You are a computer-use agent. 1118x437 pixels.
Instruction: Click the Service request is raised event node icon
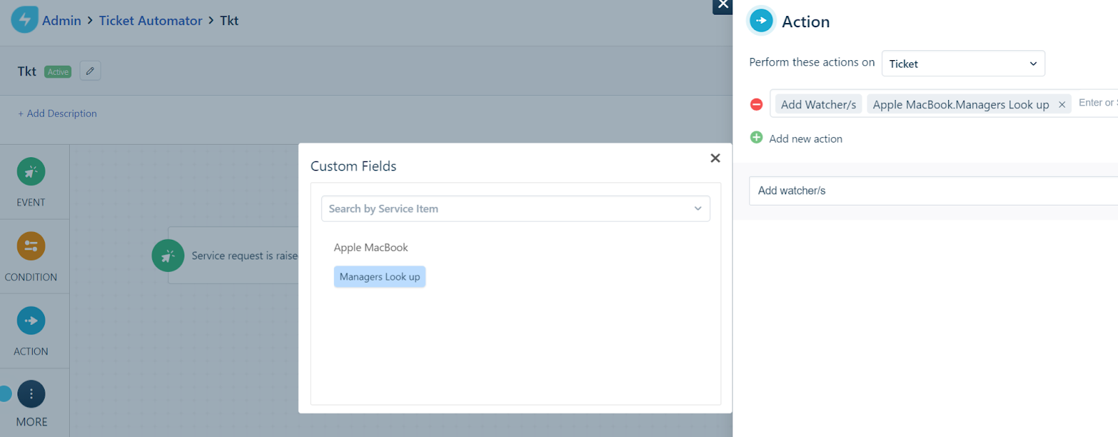pyautogui.click(x=168, y=255)
